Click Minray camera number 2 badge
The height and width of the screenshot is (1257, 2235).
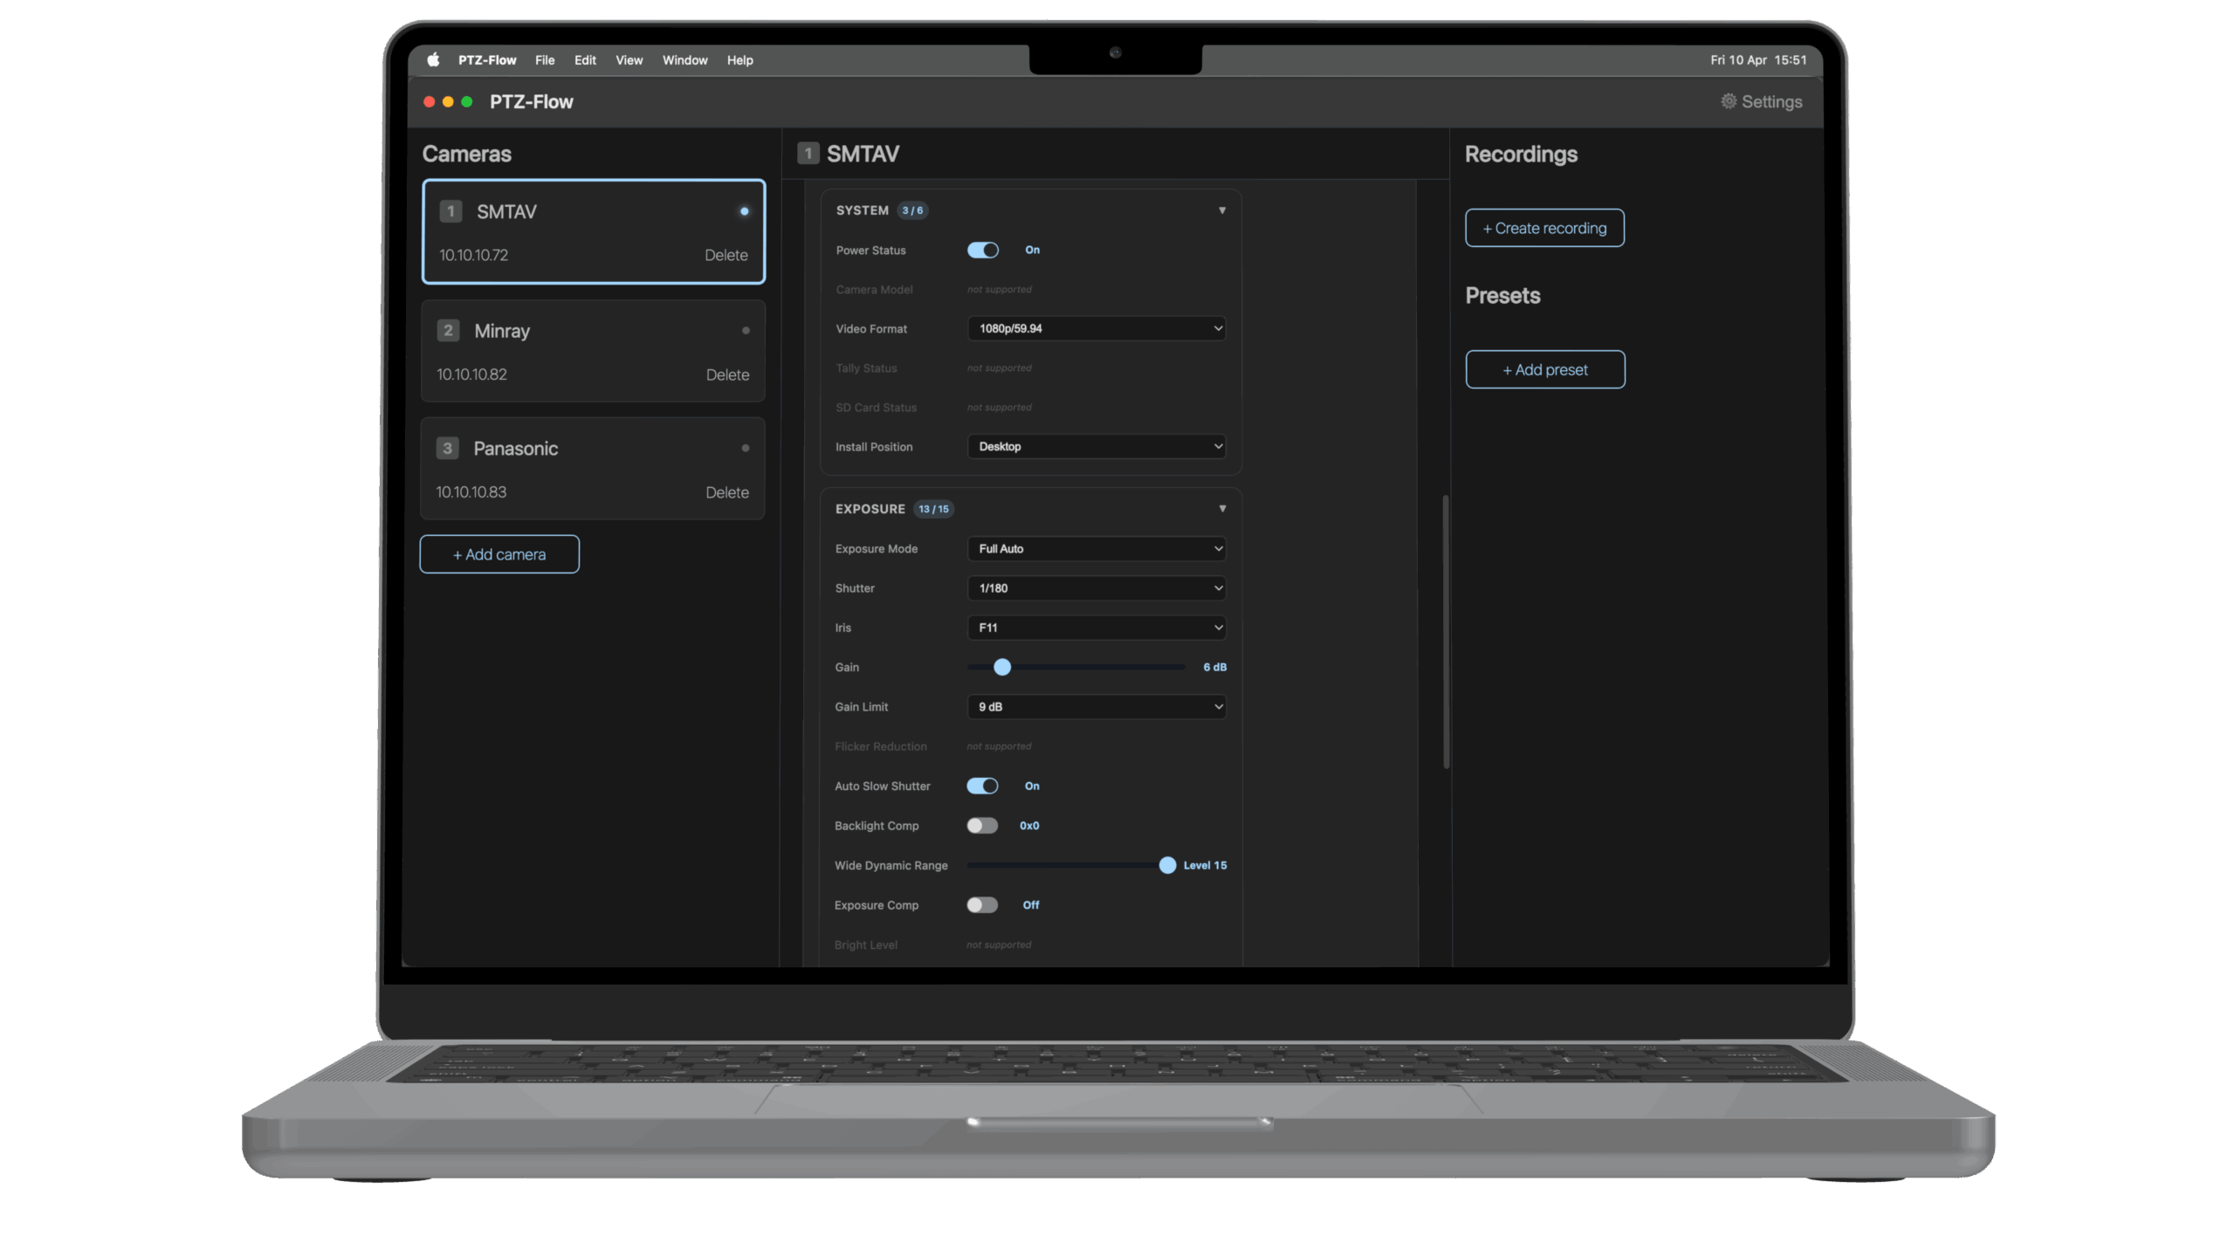[x=448, y=331]
